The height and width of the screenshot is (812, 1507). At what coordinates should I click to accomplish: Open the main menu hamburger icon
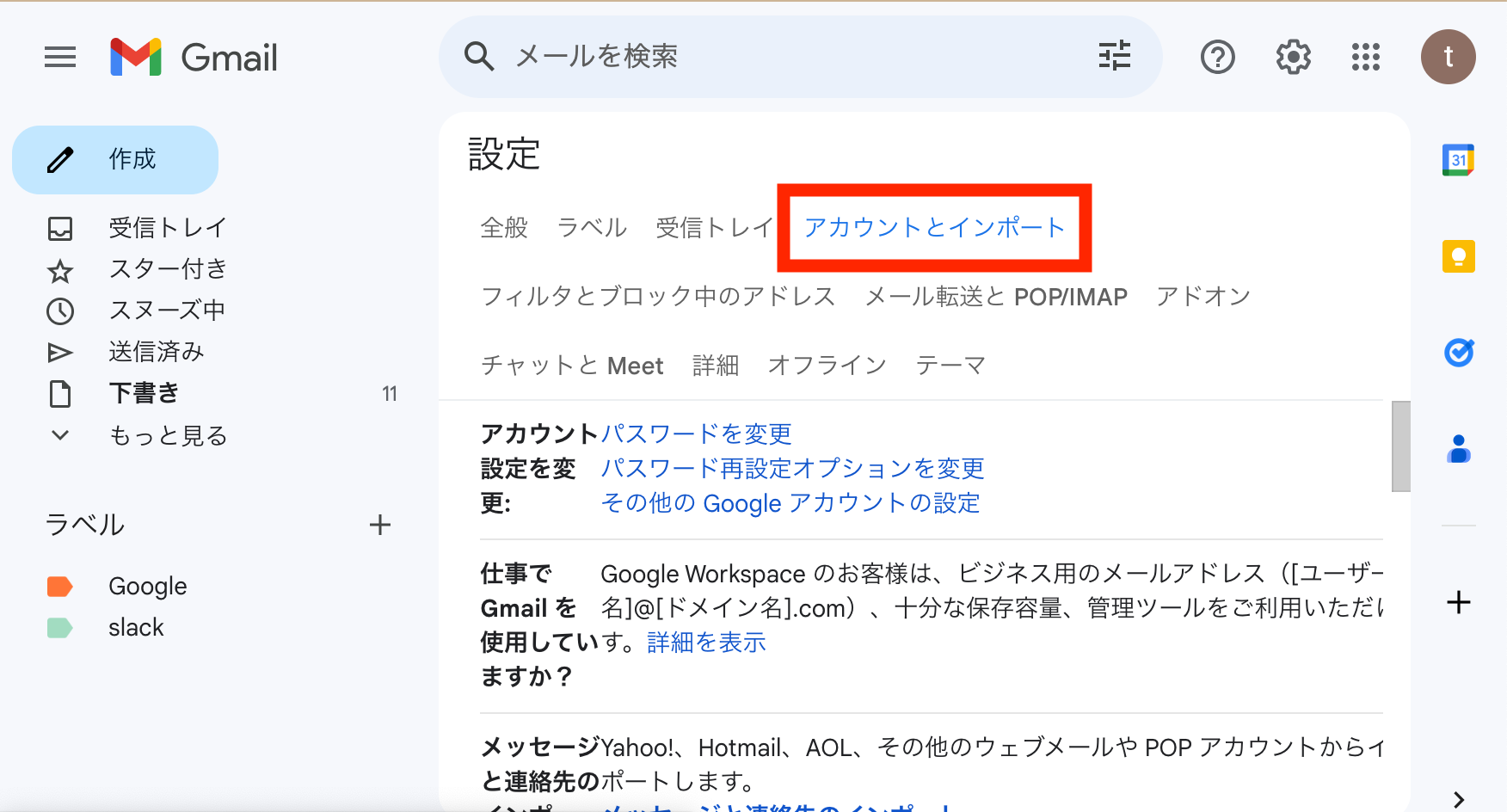pos(60,58)
